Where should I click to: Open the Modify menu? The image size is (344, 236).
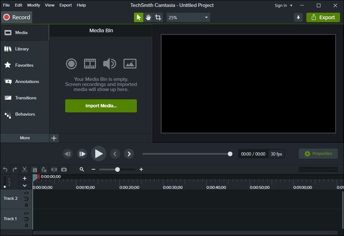point(33,5)
